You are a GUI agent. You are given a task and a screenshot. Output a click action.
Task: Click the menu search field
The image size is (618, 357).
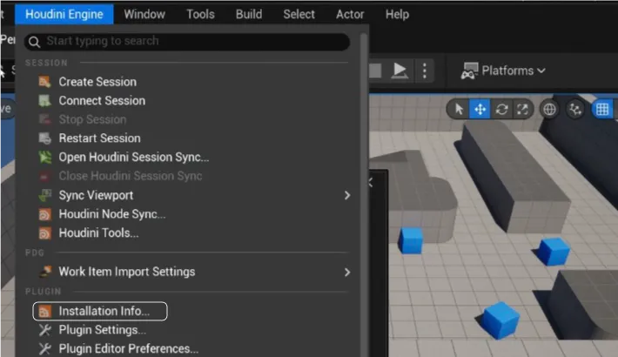(x=187, y=41)
